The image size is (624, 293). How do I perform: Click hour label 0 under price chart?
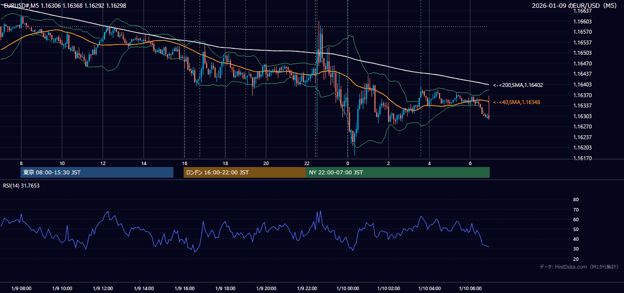[x=348, y=163]
